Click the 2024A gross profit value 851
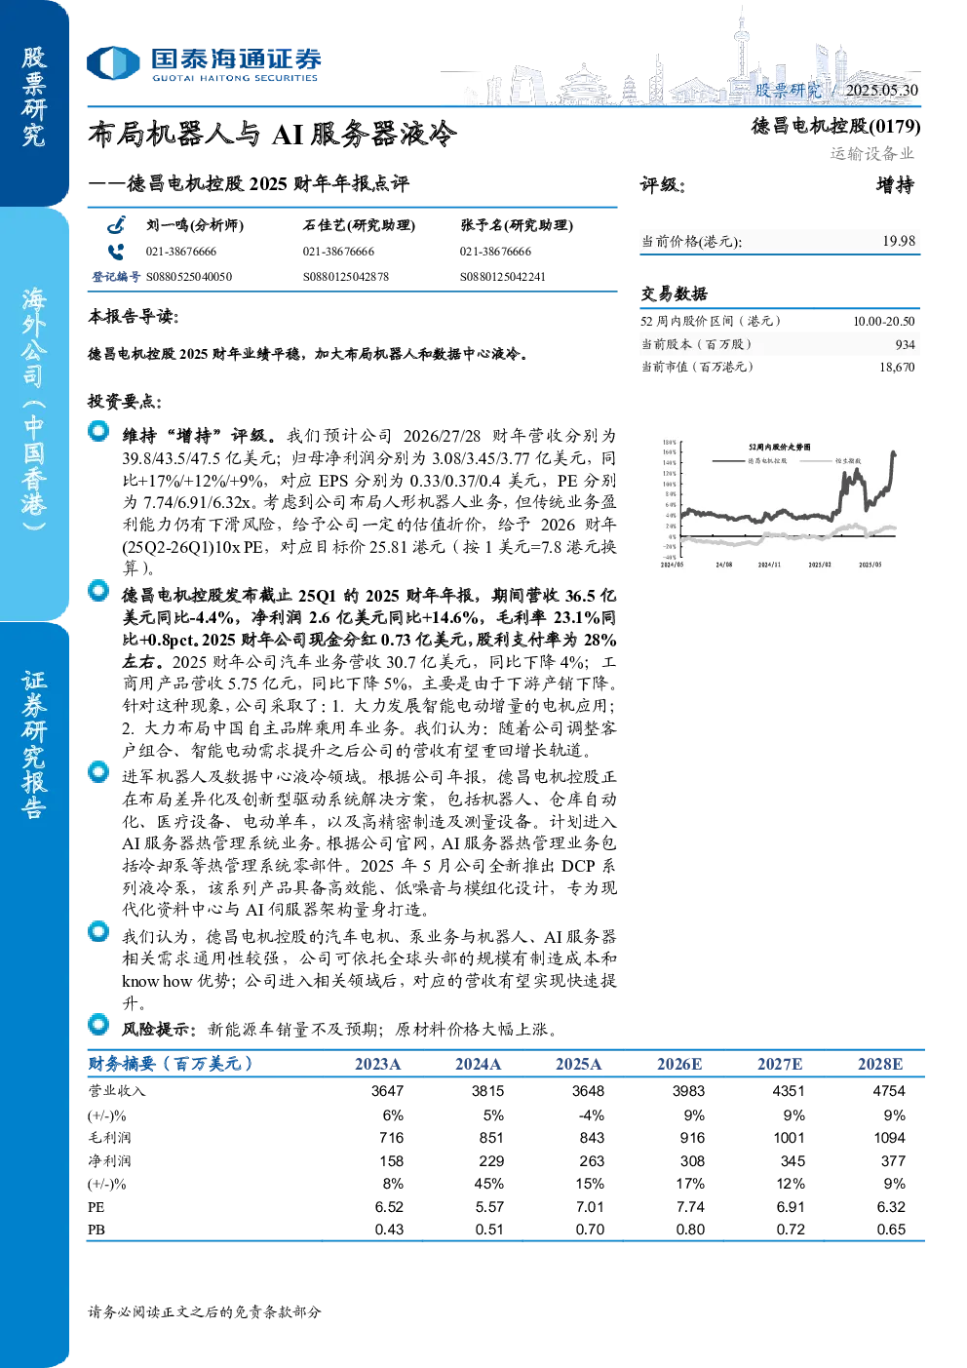 [491, 1138]
